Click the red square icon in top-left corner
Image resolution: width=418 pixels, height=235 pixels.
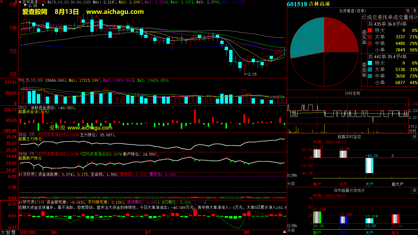tap(1, 2)
